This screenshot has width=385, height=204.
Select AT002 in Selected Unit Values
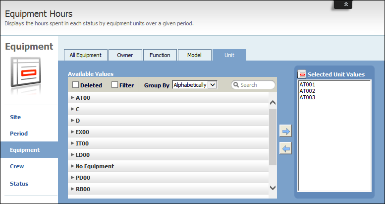coord(307,91)
